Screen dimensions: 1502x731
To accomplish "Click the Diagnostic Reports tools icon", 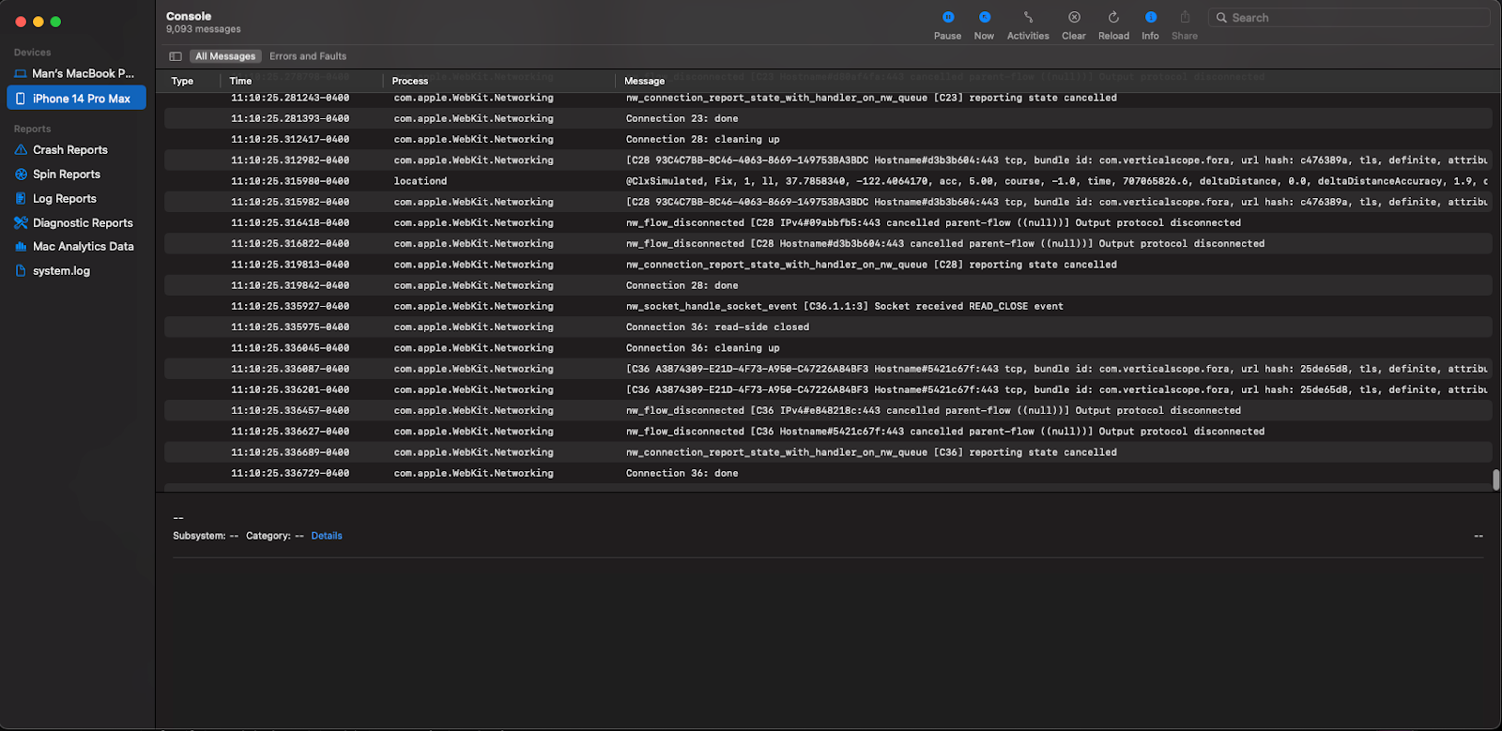I will coord(21,223).
